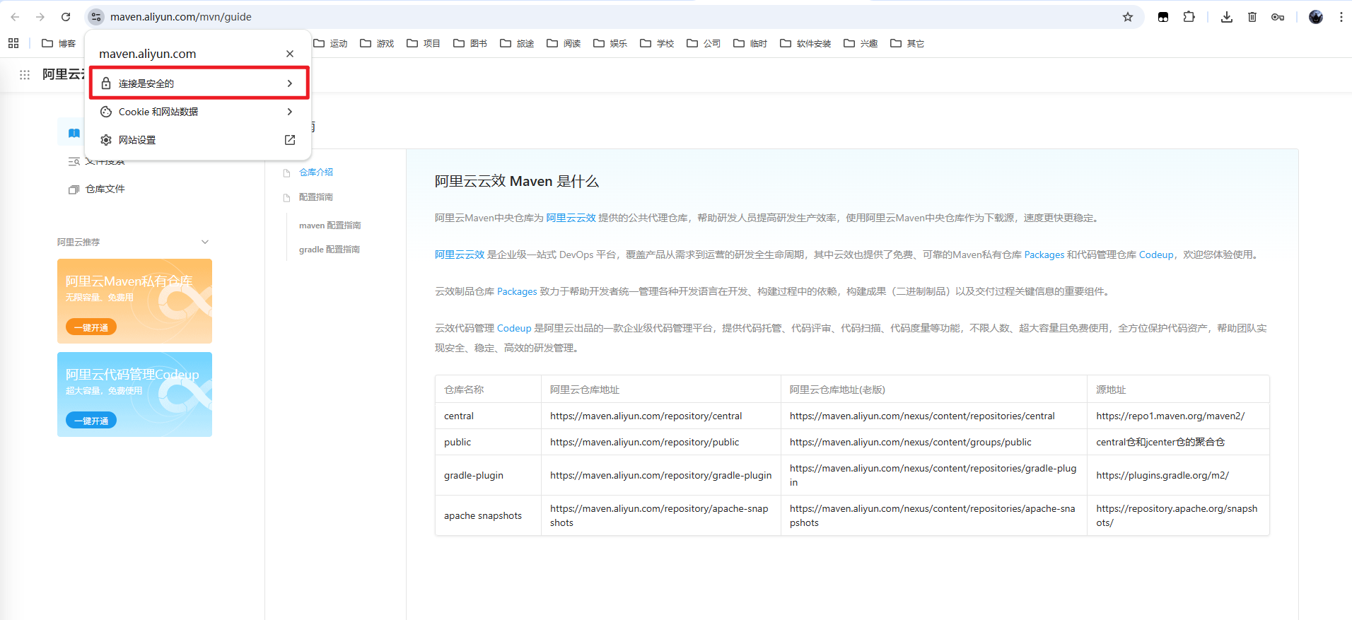Collapse the 阿里云推荐 section chevron

(x=205, y=242)
